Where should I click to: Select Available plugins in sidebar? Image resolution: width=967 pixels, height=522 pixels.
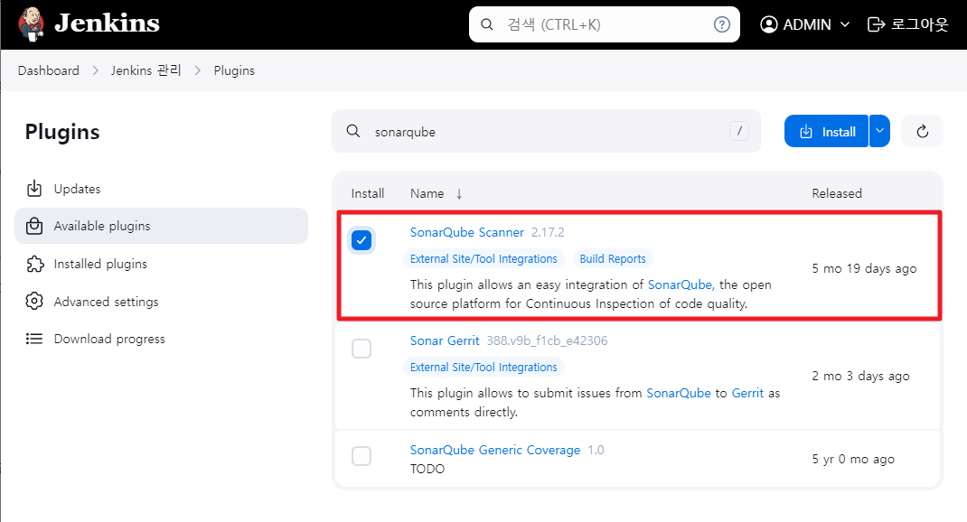[x=161, y=226]
